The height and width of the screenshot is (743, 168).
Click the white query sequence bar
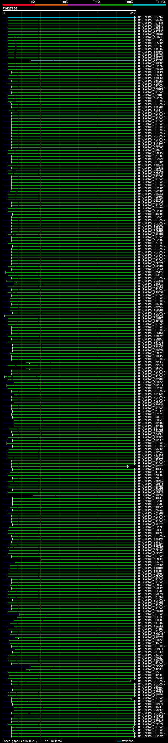click(x=69, y=11)
